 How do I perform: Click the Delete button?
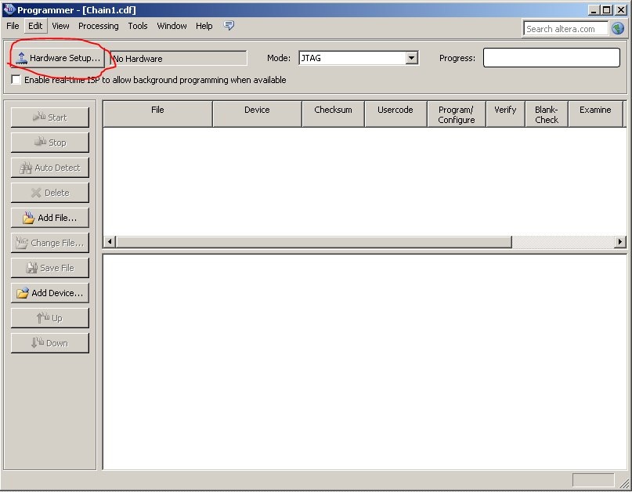[50, 193]
